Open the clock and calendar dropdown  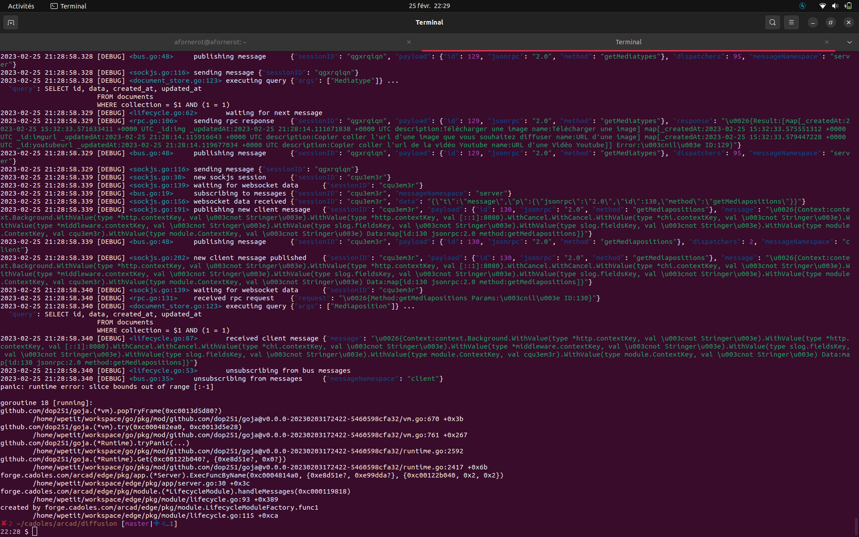click(x=429, y=6)
